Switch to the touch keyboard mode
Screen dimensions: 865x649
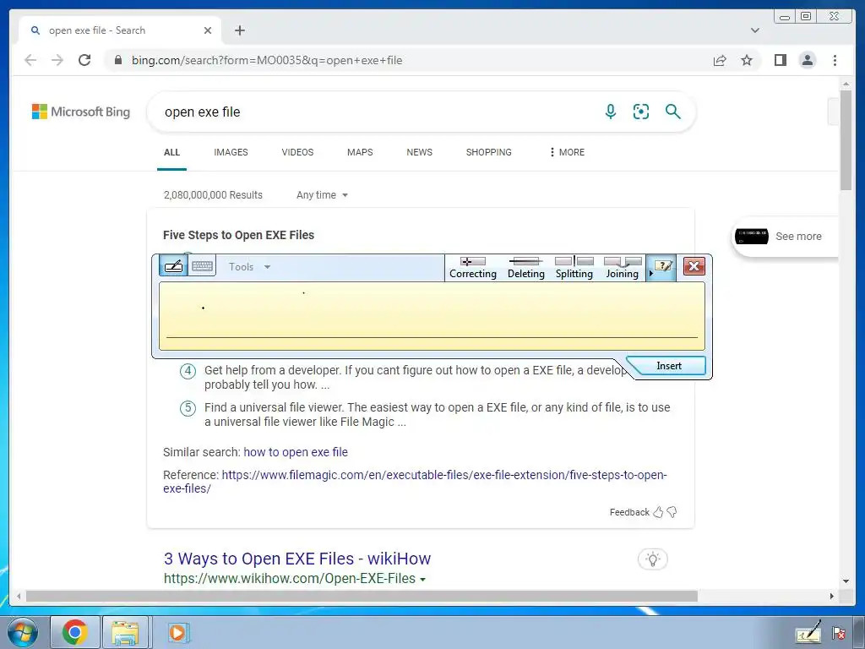(202, 266)
